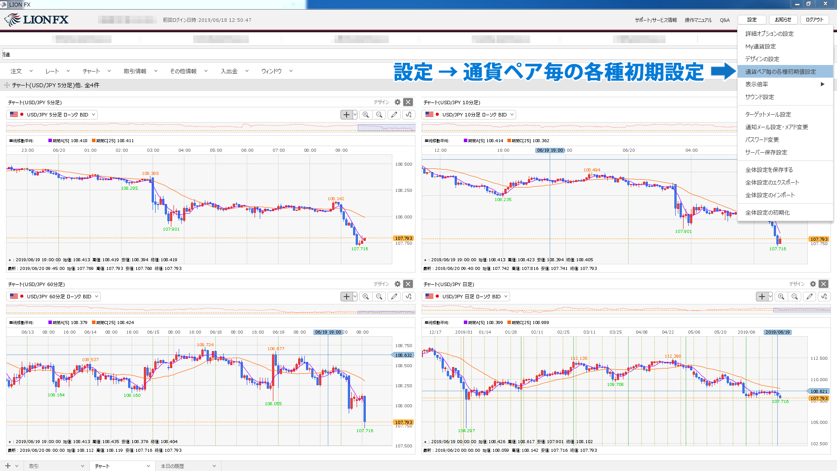Select 通貨ペア毎の各種初期値設定 from the settings menu

tap(781, 71)
